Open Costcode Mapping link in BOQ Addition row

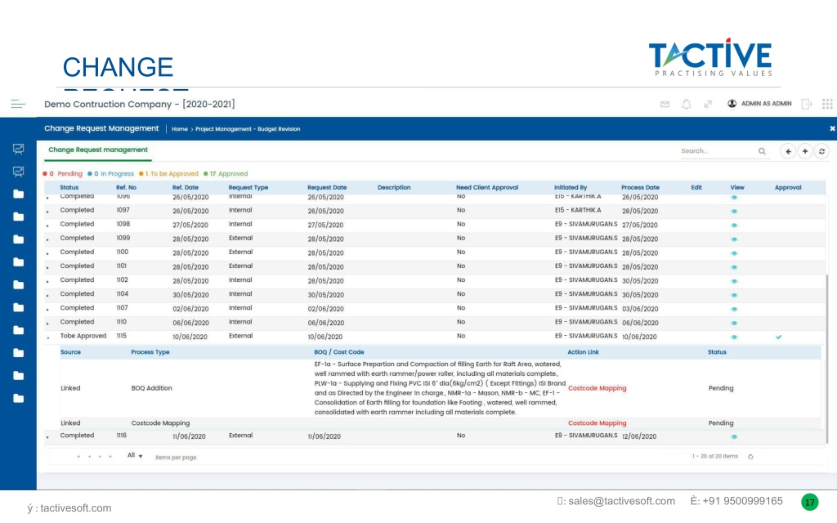click(x=597, y=388)
